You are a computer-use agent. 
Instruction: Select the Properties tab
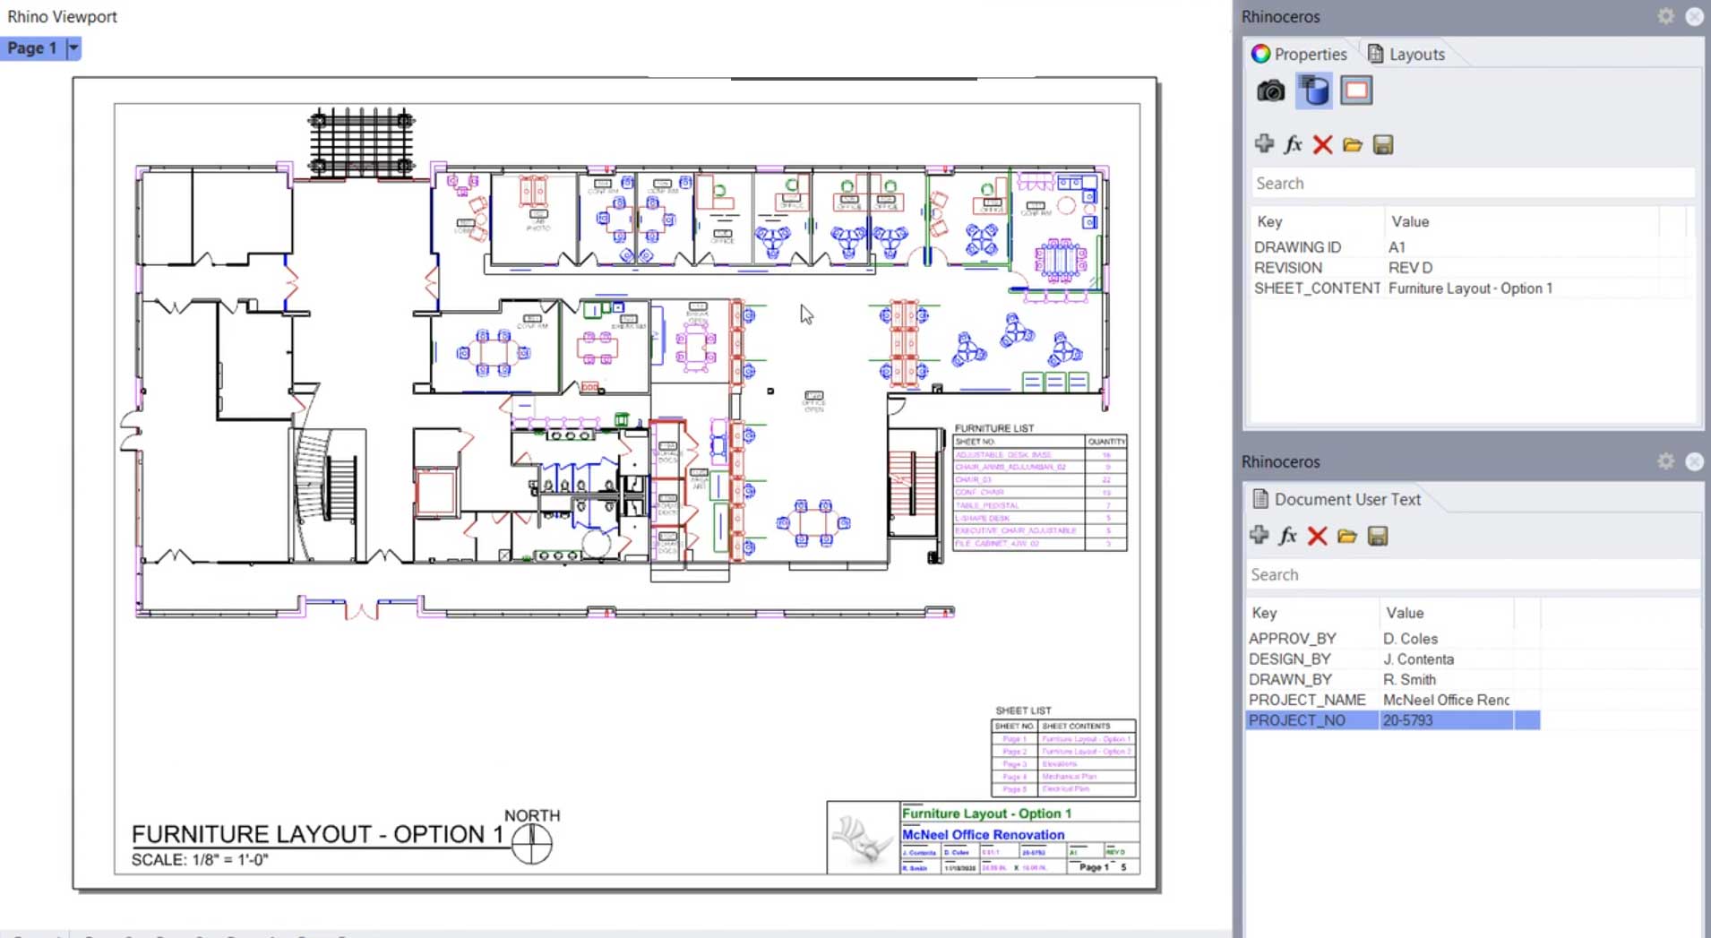1300,54
